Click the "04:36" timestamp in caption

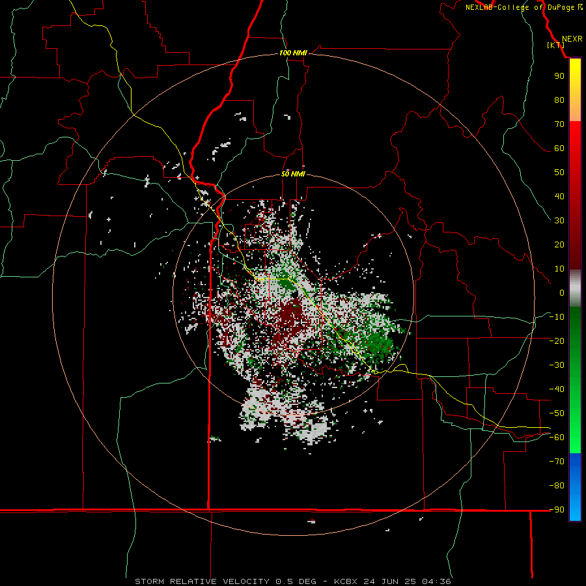click(436, 581)
